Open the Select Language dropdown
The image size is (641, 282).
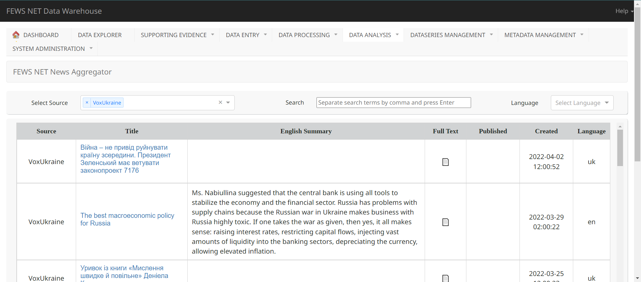click(x=582, y=103)
